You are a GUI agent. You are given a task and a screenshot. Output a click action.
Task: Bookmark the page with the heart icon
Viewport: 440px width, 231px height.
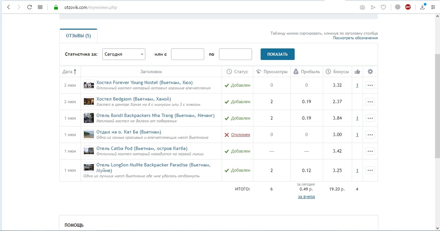pos(383,7)
